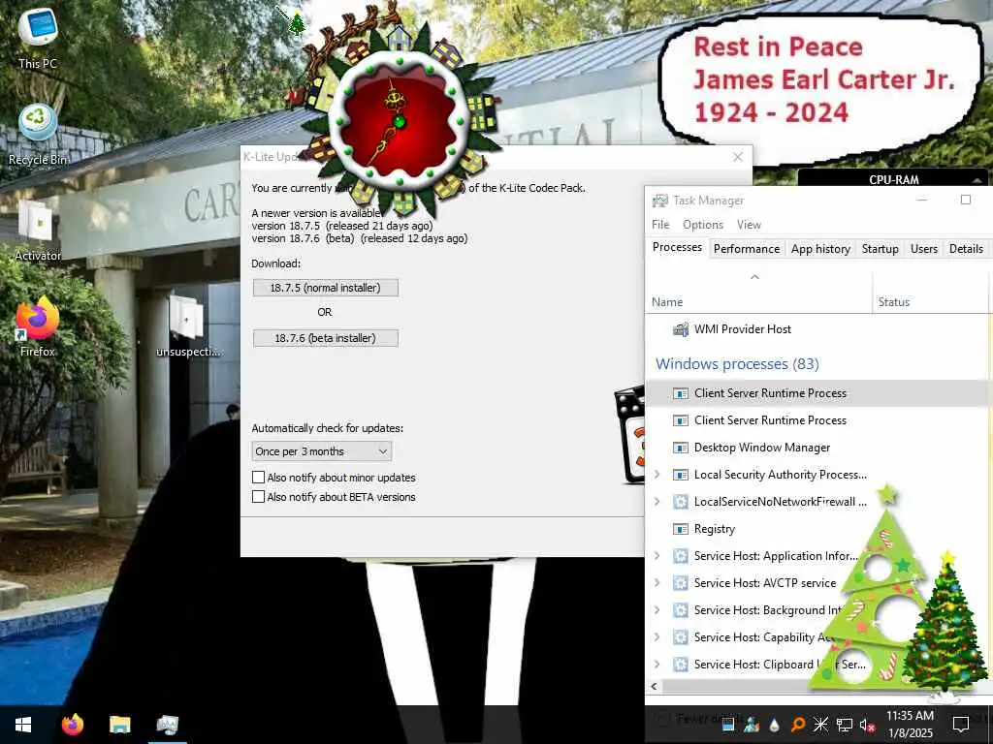
Task: Expand Service Host: Clipboard User Ser...
Action: tap(657, 665)
